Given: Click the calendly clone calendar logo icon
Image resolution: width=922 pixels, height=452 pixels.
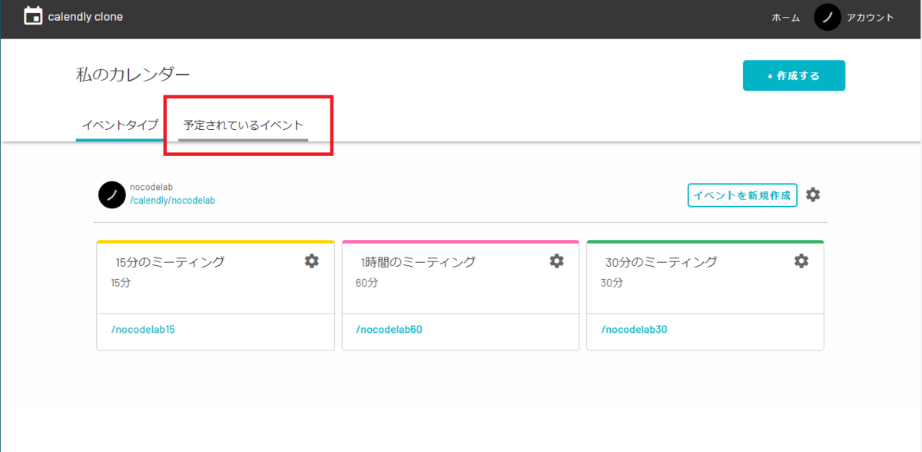Looking at the screenshot, I should click(x=33, y=16).
